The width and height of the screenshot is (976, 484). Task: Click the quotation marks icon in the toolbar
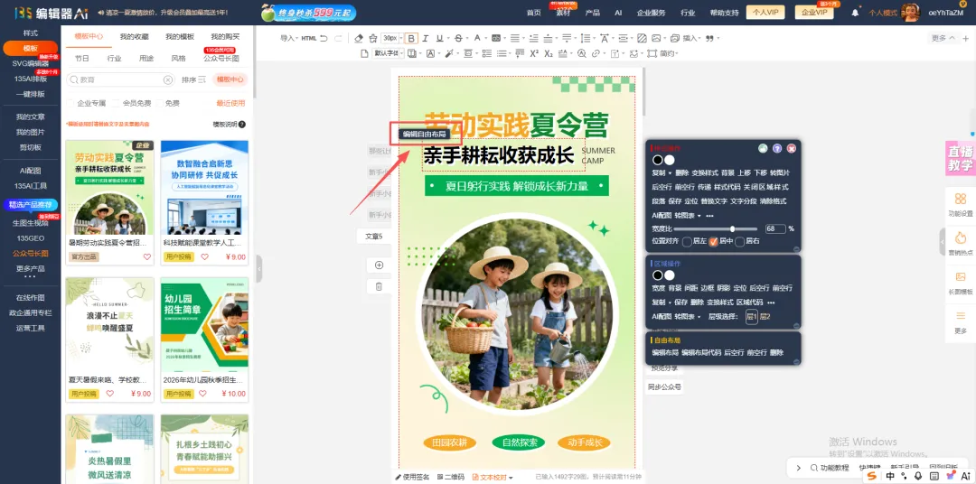tap(709, 39)
